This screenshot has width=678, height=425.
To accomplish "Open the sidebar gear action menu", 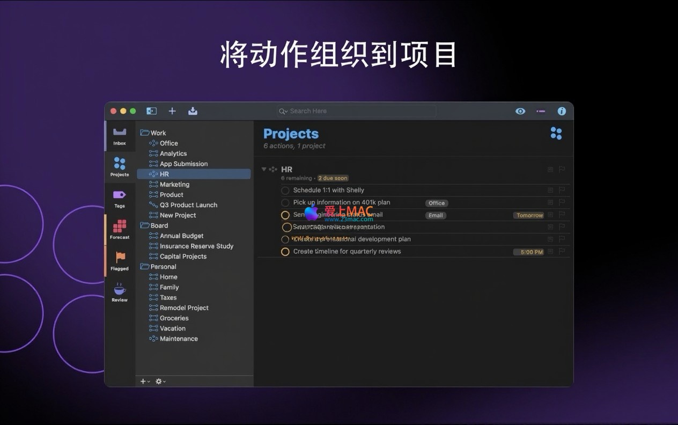I will (x=160, y=382).
